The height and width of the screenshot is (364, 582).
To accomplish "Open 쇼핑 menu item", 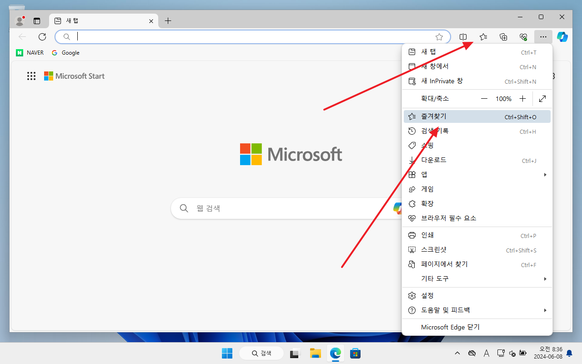I will [x=477, y=146].
